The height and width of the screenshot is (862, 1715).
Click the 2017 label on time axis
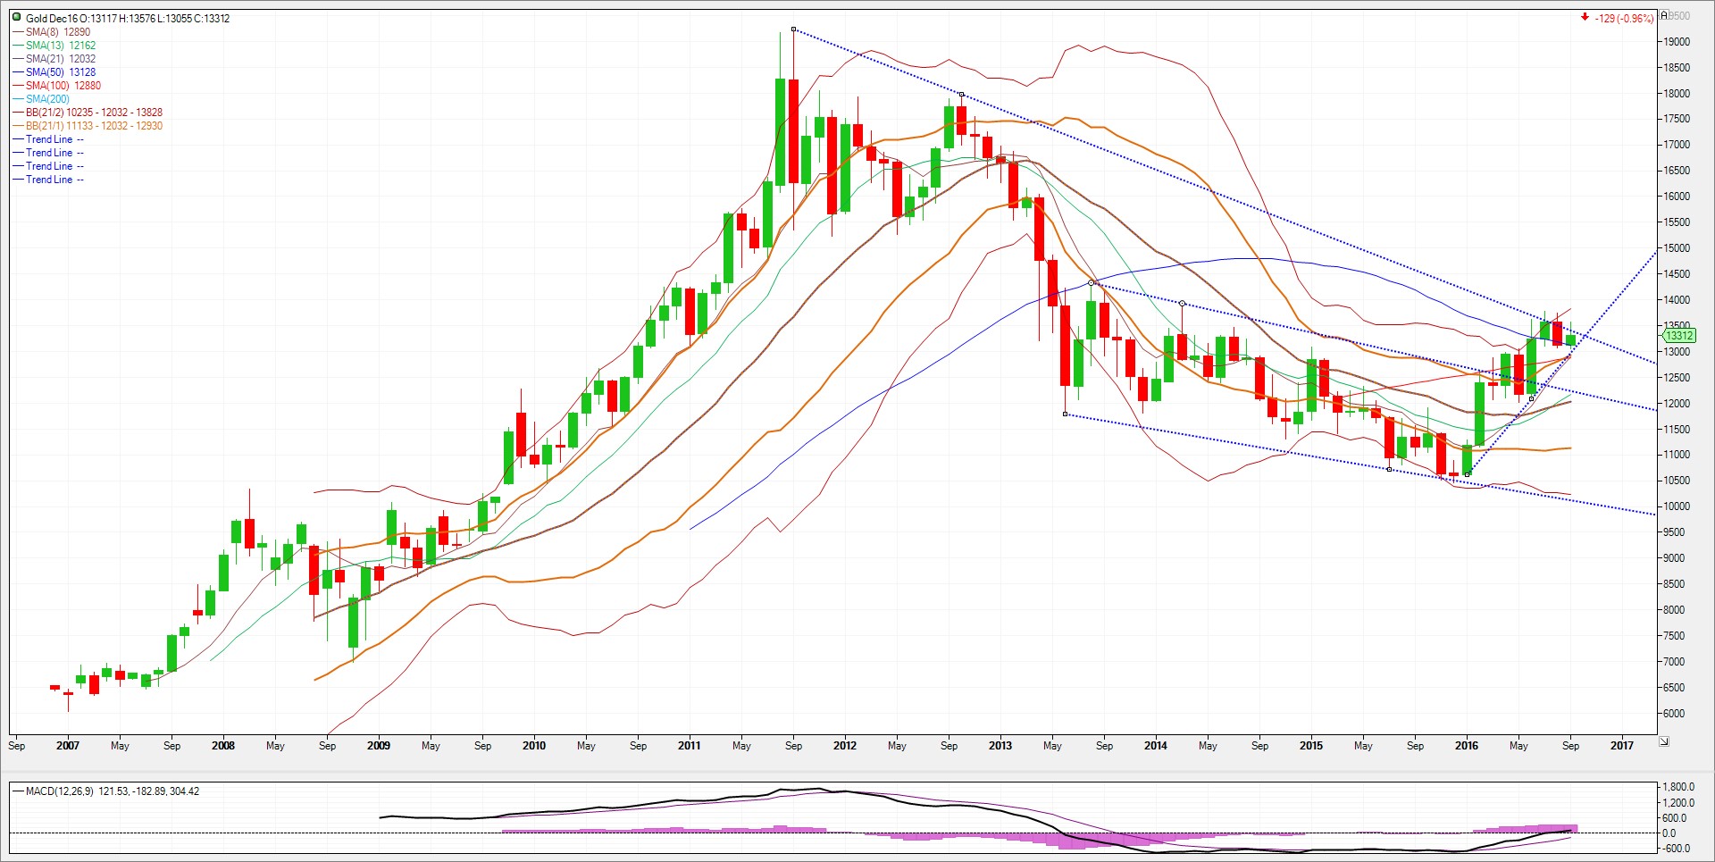[1622, 746]
